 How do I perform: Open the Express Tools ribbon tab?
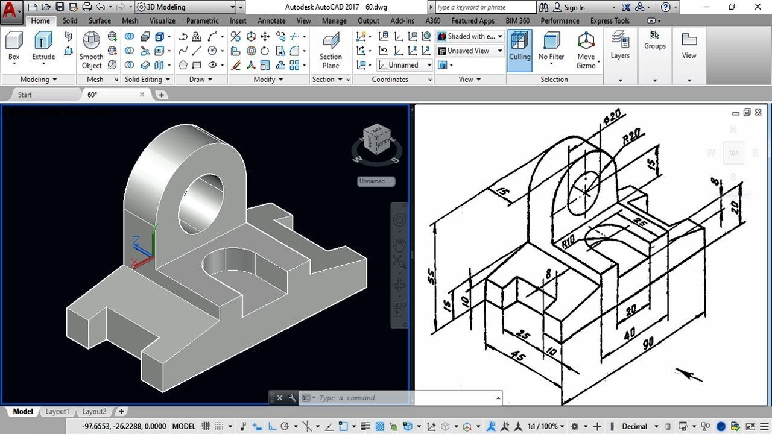point(610,20)
